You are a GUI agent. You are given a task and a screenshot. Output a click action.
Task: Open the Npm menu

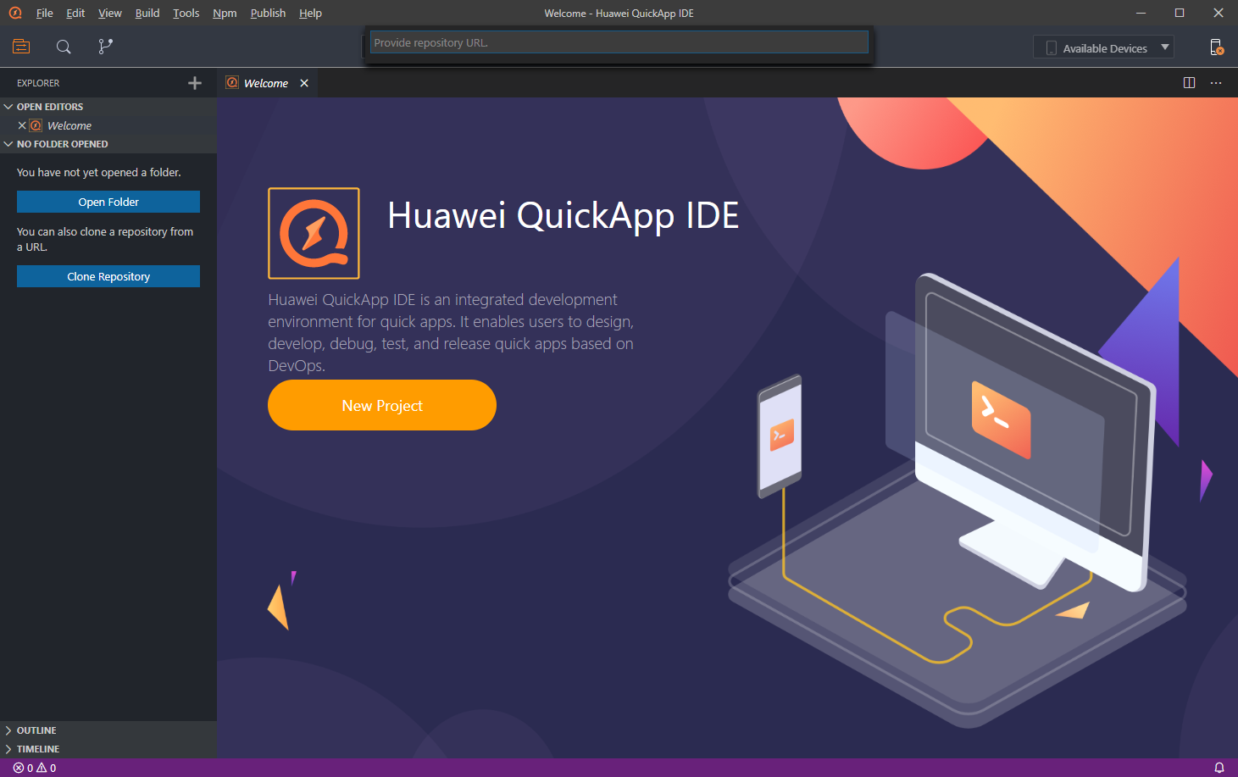(x=225, y=13)
